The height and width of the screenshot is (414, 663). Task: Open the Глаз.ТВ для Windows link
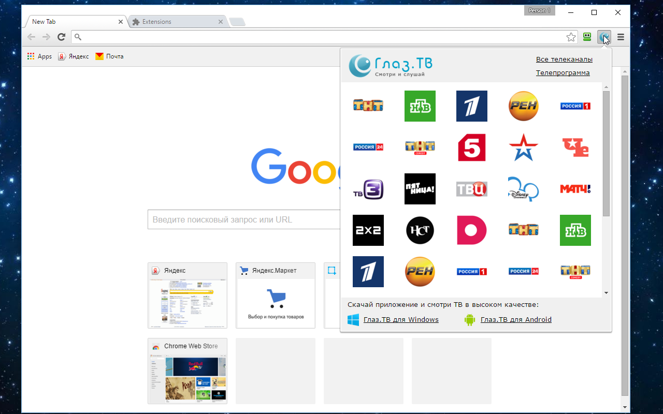[x=401, y=320]
